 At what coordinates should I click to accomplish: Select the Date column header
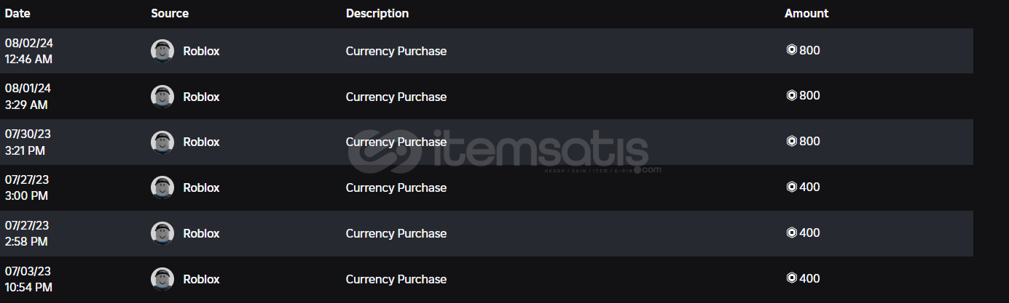coord(17,13)
